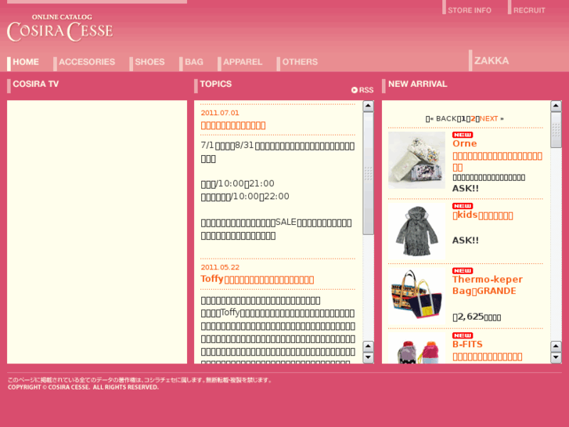The image size is (569, 427).
Task: Click Topics bottom down-arrow button
Action: (x=369, y=357)
